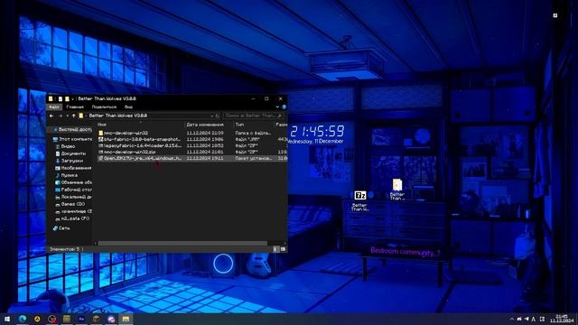Image resolution: width=578 pixels, height=325 pixels.
Task: Open volume control in system tray
Action: 527,319
